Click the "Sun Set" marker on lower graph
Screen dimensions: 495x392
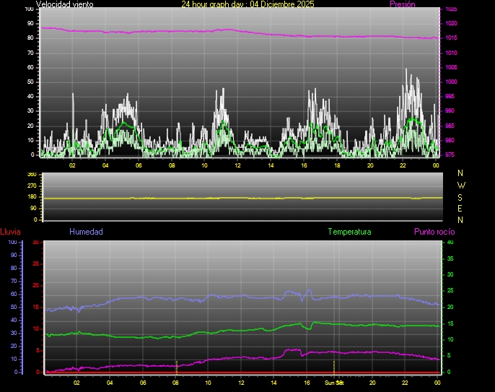click(334, 382)
